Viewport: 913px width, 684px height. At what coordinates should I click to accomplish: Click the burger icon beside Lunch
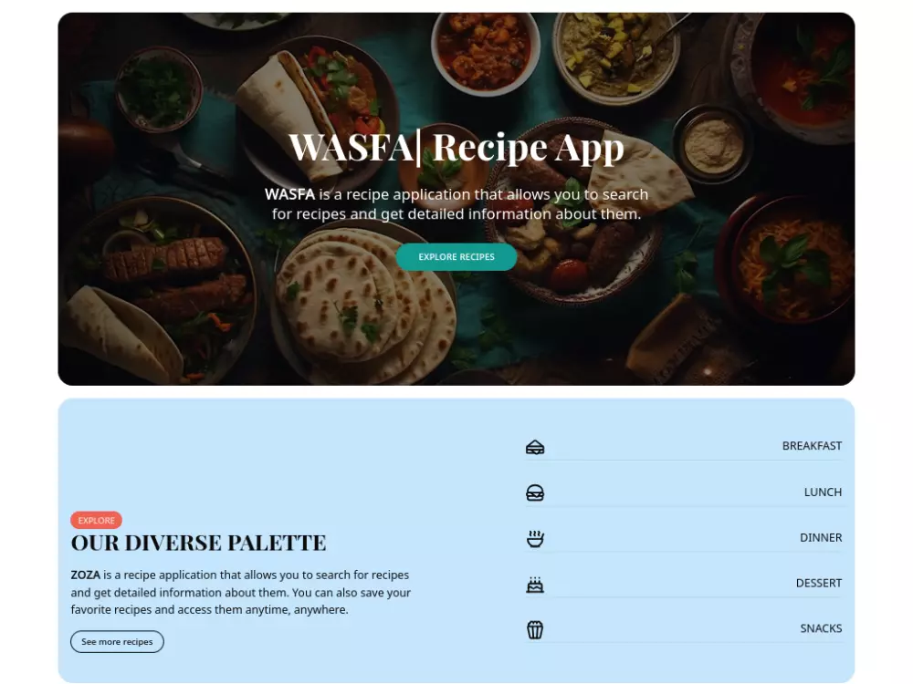click(534, 492)
